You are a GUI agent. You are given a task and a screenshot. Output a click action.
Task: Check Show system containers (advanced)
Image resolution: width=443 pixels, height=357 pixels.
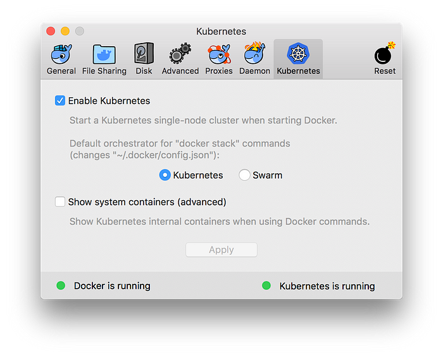click(60, 202)
